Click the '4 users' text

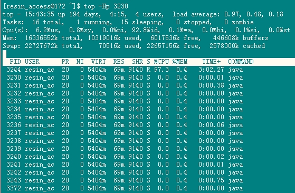point(149,14)
